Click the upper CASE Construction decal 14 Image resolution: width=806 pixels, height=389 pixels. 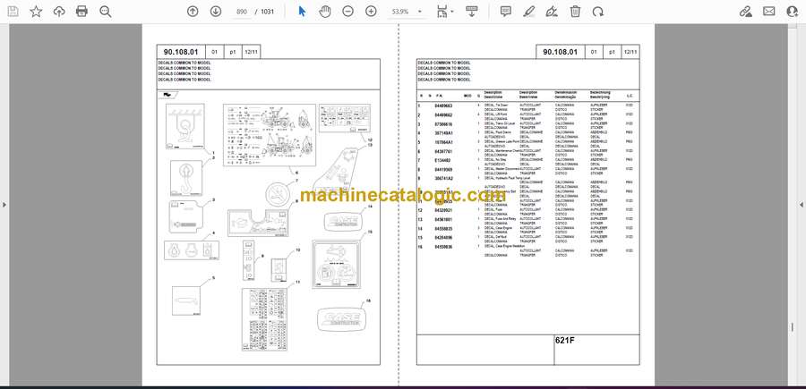(x=342, y=222)
